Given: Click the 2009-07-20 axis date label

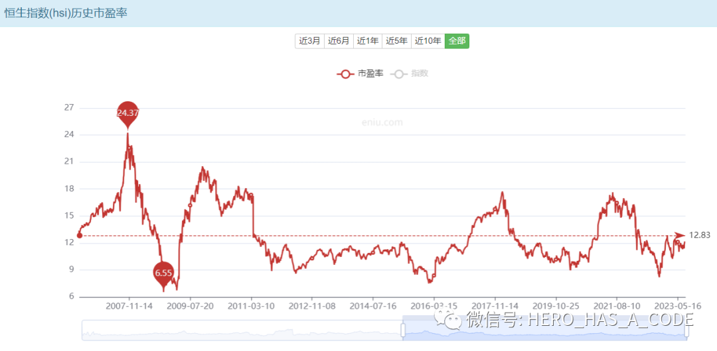Looking at the screenshot, I should 190,306.
